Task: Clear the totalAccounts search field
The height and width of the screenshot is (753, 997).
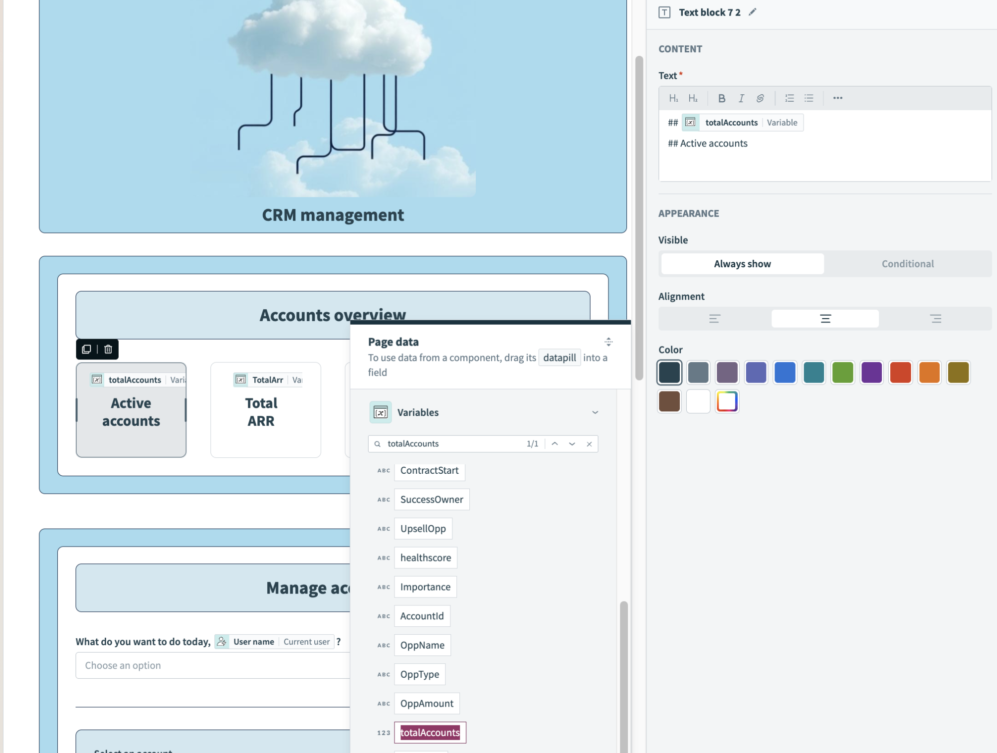Action: [589, 444]
